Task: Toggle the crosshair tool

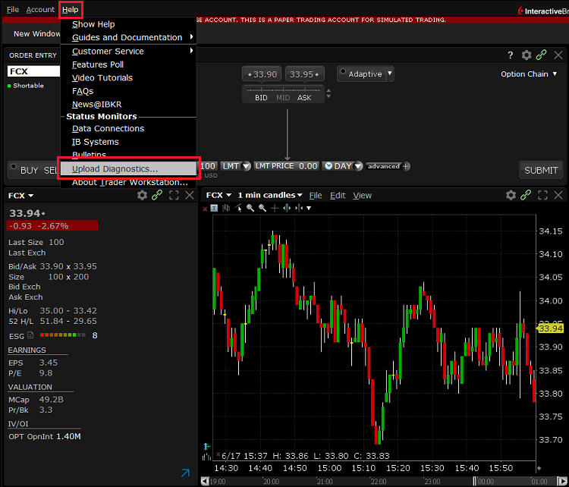Action: tap(275, 208)
